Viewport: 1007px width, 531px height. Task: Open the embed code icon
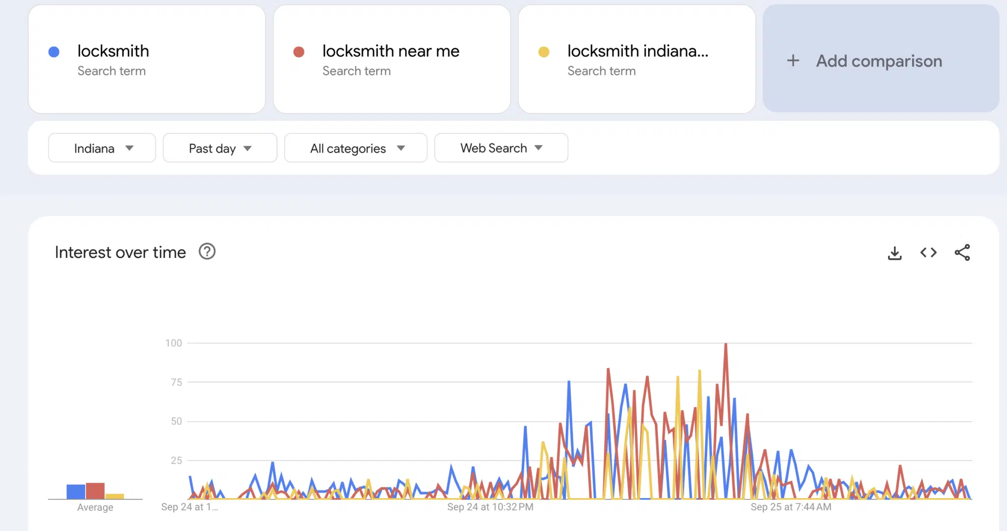click(x=928, y=253)
